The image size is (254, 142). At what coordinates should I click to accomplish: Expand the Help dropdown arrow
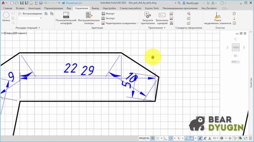225,3
